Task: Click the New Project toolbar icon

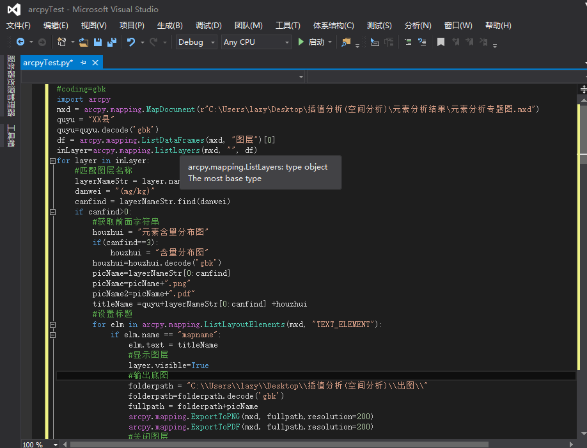Action: click(62, 42)
